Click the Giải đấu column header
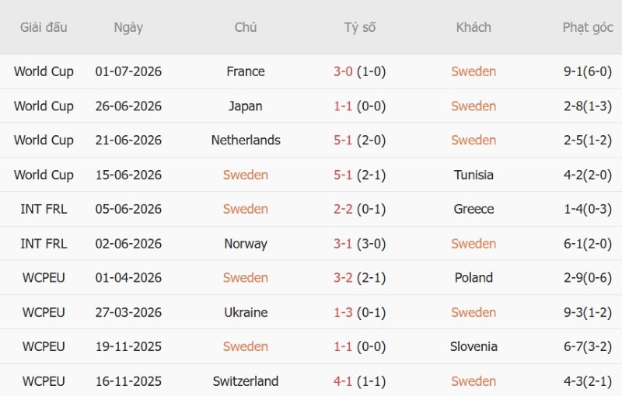The height and width of the screenshot is (396, 622). tap(44, 27)
